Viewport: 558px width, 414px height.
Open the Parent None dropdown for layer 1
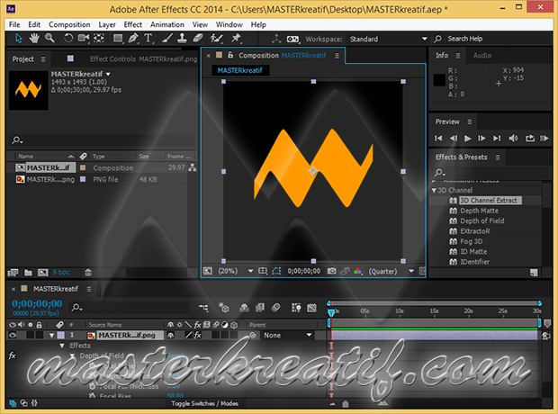(287, 336)
